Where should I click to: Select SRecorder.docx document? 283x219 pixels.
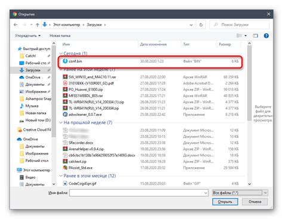150,143
